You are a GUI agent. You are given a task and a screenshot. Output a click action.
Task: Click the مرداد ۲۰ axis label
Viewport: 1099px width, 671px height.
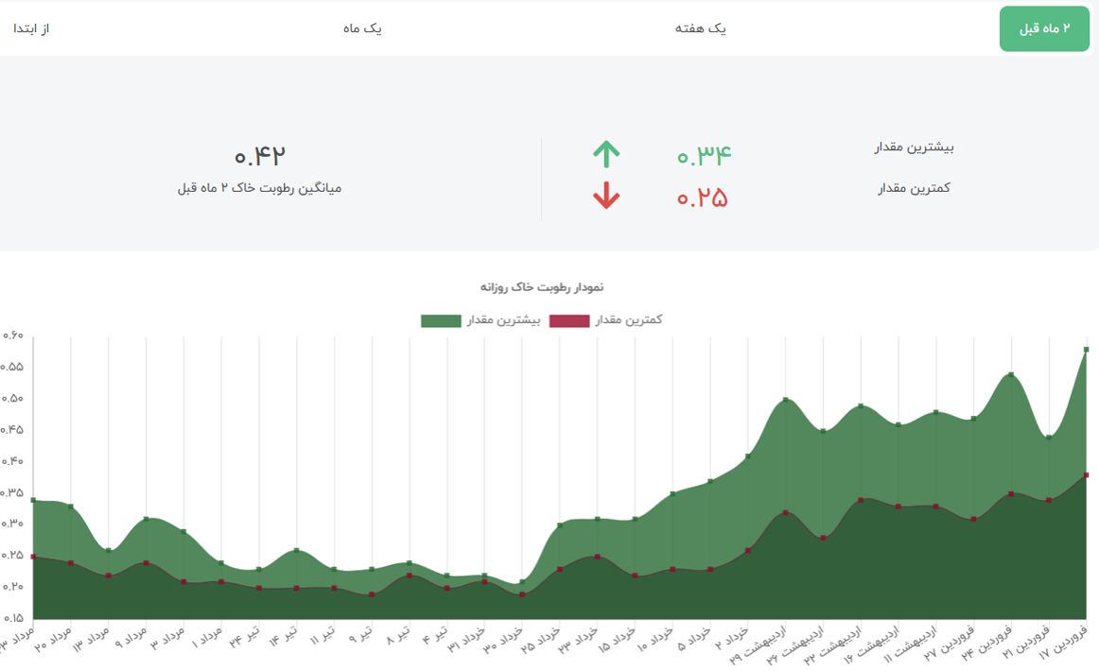(x=53, y=639)
